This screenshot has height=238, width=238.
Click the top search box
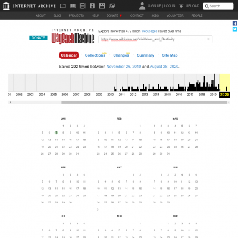coord(218,6)
